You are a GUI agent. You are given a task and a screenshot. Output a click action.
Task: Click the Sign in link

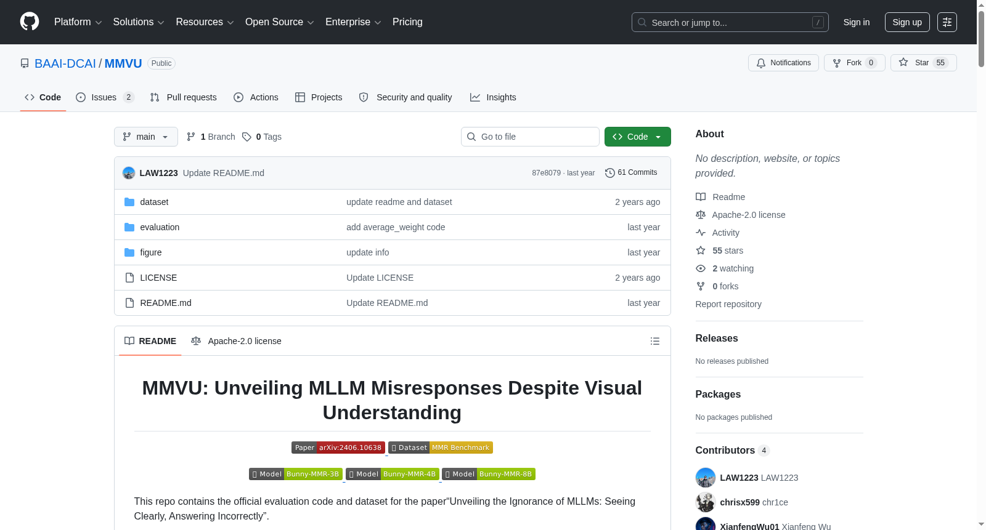tap(857, 22)
